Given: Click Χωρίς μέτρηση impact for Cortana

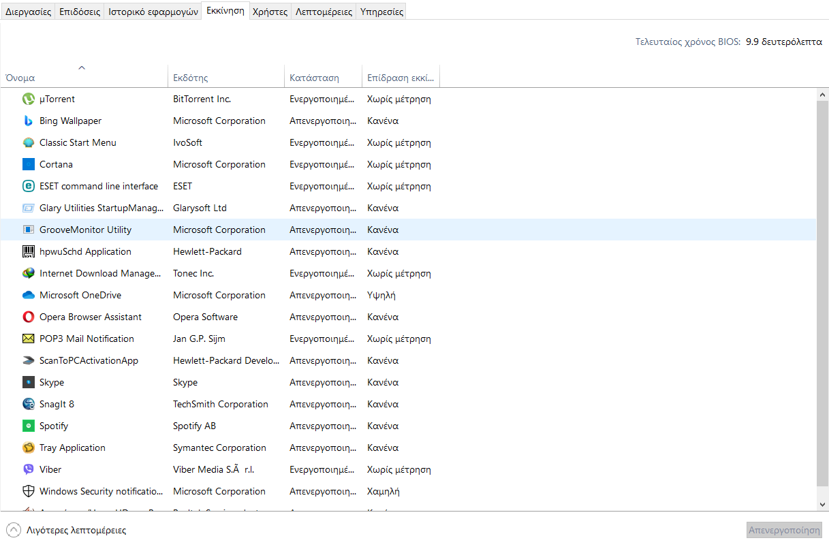Looking at the screenshot, I should (x=399, y=164).
